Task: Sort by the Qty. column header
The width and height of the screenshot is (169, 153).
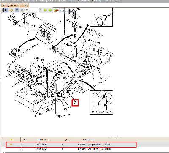Action: click(x=66, y=139)
